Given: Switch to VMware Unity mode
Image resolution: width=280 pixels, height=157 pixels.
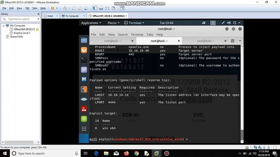Looking at the screenshot, I should point(113,8).
